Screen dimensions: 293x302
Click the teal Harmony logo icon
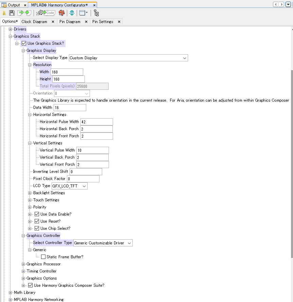point(72,13)
